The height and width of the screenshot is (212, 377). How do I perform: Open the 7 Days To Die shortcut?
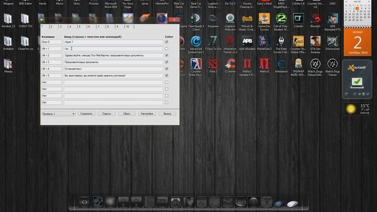(x=213, y=43)
